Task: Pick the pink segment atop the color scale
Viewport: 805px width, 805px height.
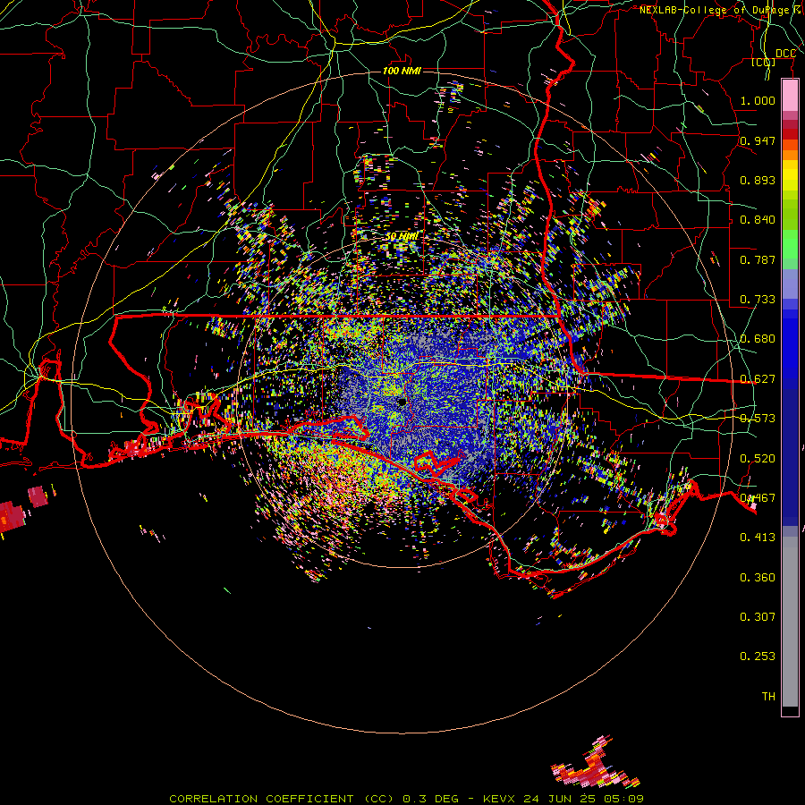Action: [790, 96]
